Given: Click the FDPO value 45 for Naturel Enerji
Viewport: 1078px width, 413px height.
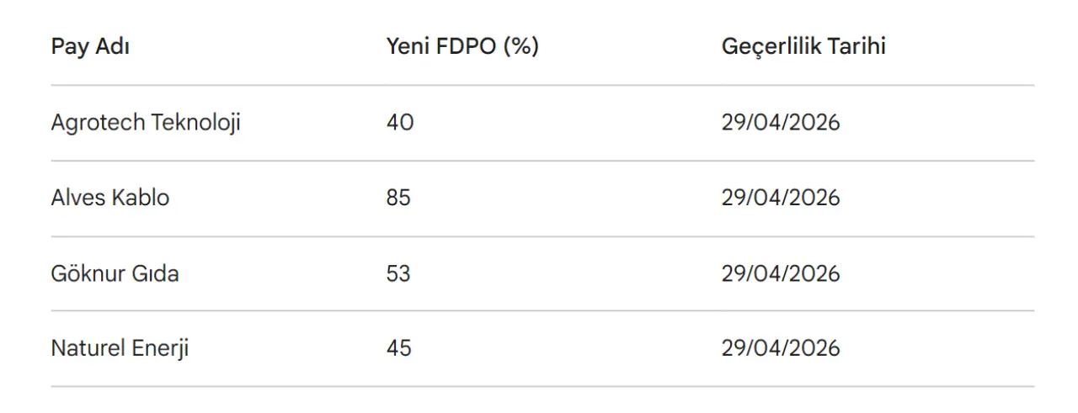Looking at the screenshot, I should [398, 348].
